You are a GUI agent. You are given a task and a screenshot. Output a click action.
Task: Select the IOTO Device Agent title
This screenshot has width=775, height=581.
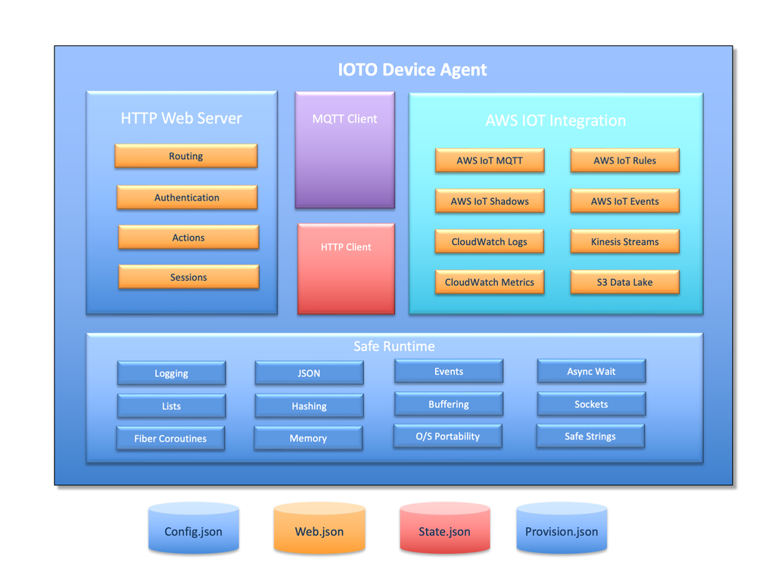point(412,69)
